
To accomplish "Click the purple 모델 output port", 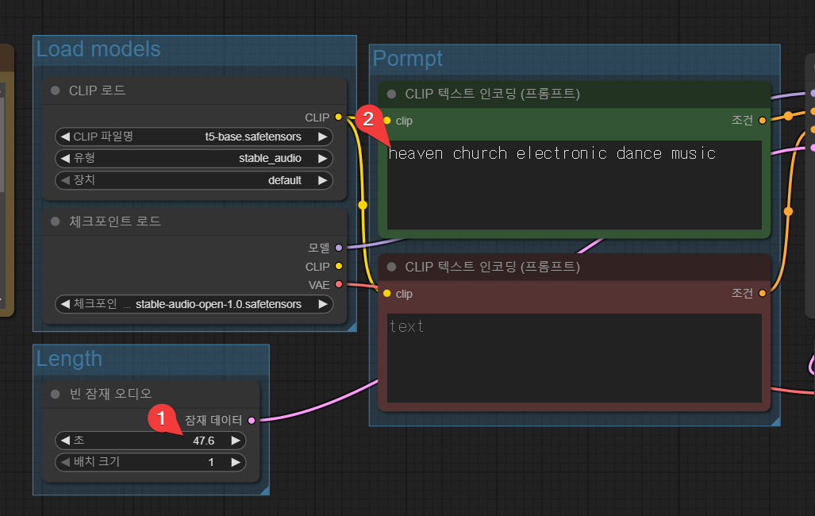I will 339,248.
